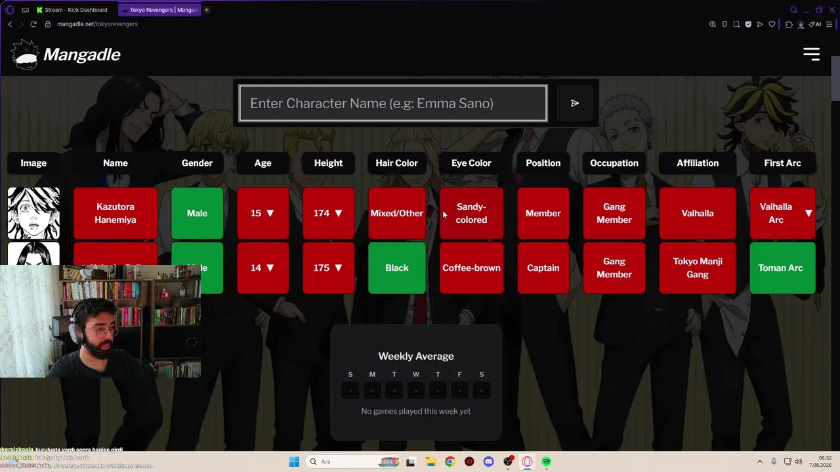The image size is (840, 472).
Task: Click the Sandy-colored eye color cell
Action: 471,213
